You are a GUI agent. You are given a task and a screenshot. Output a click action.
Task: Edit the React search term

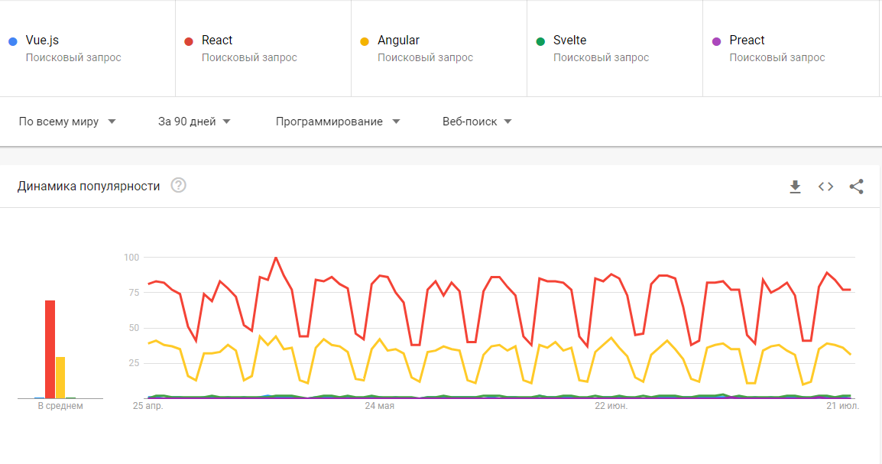click(217, 41)
